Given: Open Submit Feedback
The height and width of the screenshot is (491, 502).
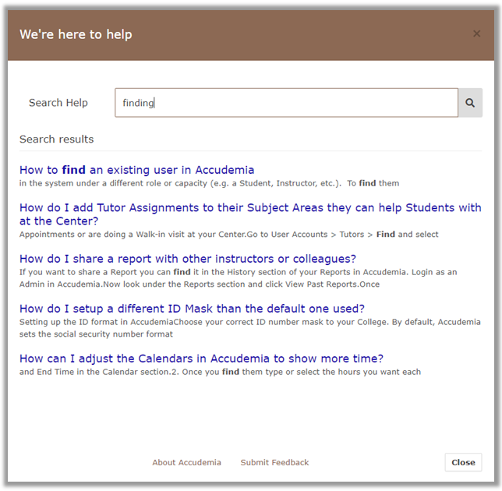Looking at the screenshot, I should 274,462.
